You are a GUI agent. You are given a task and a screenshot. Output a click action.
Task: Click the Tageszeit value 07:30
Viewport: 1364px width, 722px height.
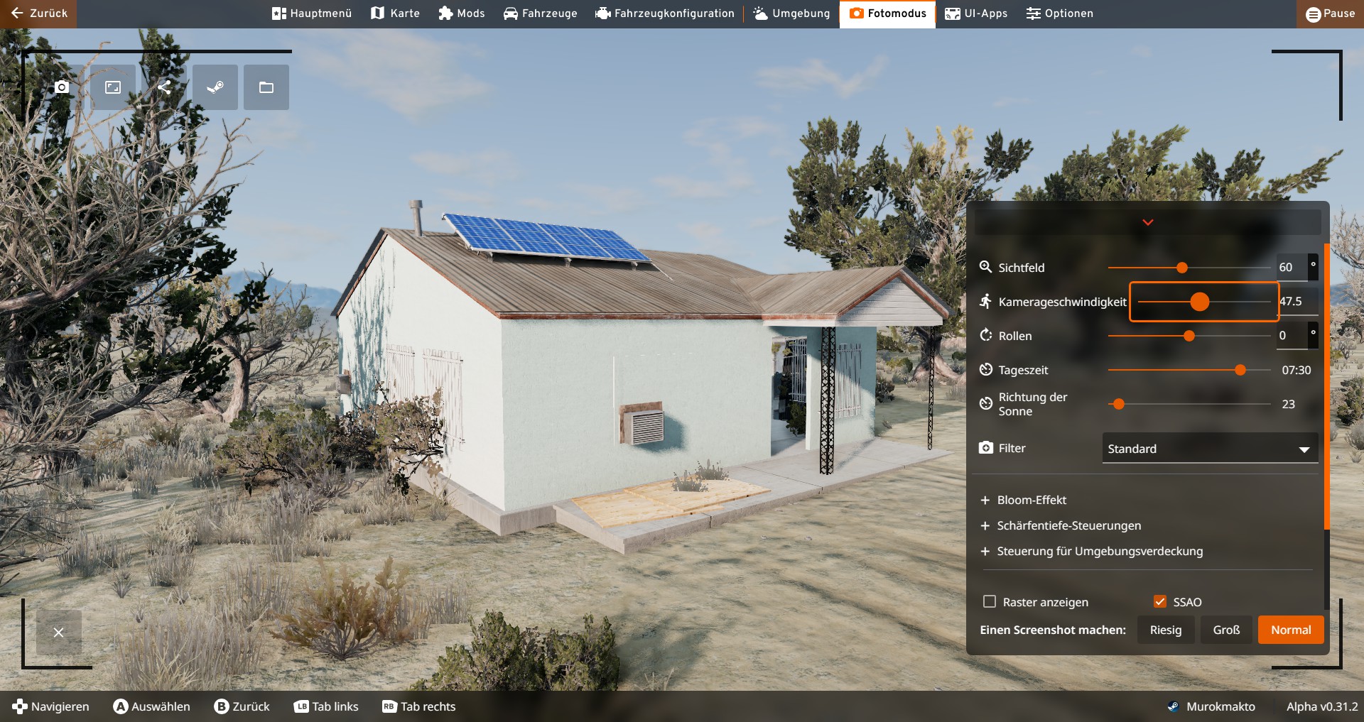[x=1297, y=370]
